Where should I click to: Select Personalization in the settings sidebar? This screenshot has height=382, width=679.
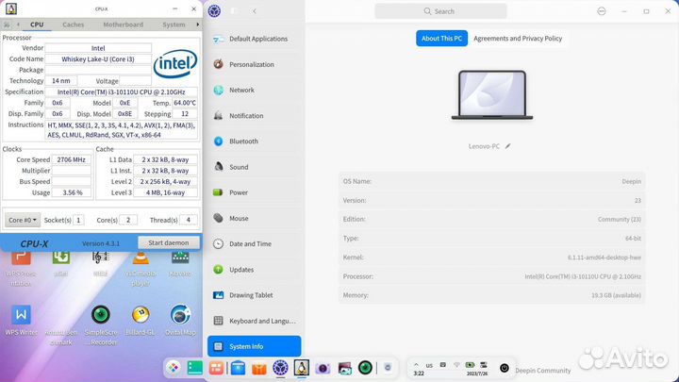point(251,65)
